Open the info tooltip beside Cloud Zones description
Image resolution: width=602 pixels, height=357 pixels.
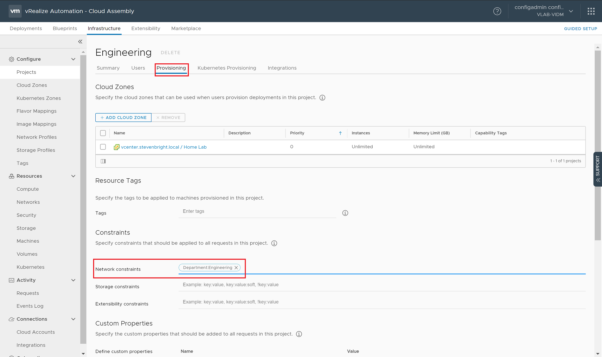pyautogui.click(x=322, y=98)
